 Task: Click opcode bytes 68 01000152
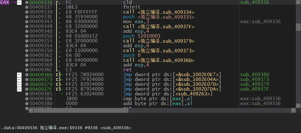pos(82,36)
